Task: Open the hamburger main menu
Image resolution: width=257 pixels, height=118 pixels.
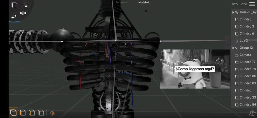Action: 252,4
